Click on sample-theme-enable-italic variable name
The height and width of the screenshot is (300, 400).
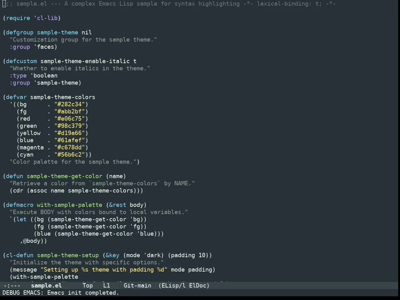pyautogui.click(x=85, y=61)
